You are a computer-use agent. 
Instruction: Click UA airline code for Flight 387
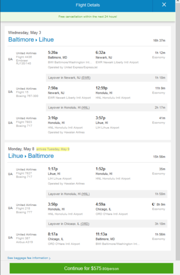coord(10,237)
